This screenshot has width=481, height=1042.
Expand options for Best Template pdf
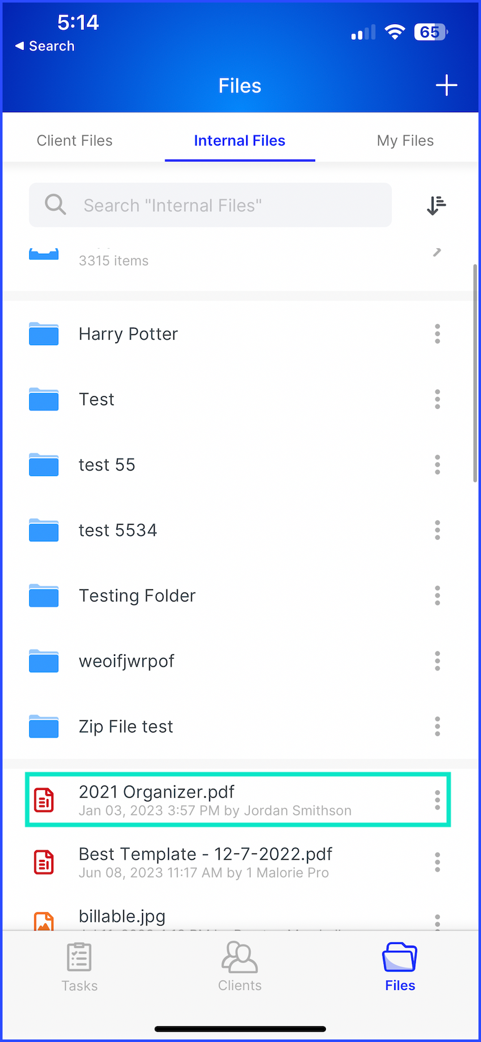[437, 862]
